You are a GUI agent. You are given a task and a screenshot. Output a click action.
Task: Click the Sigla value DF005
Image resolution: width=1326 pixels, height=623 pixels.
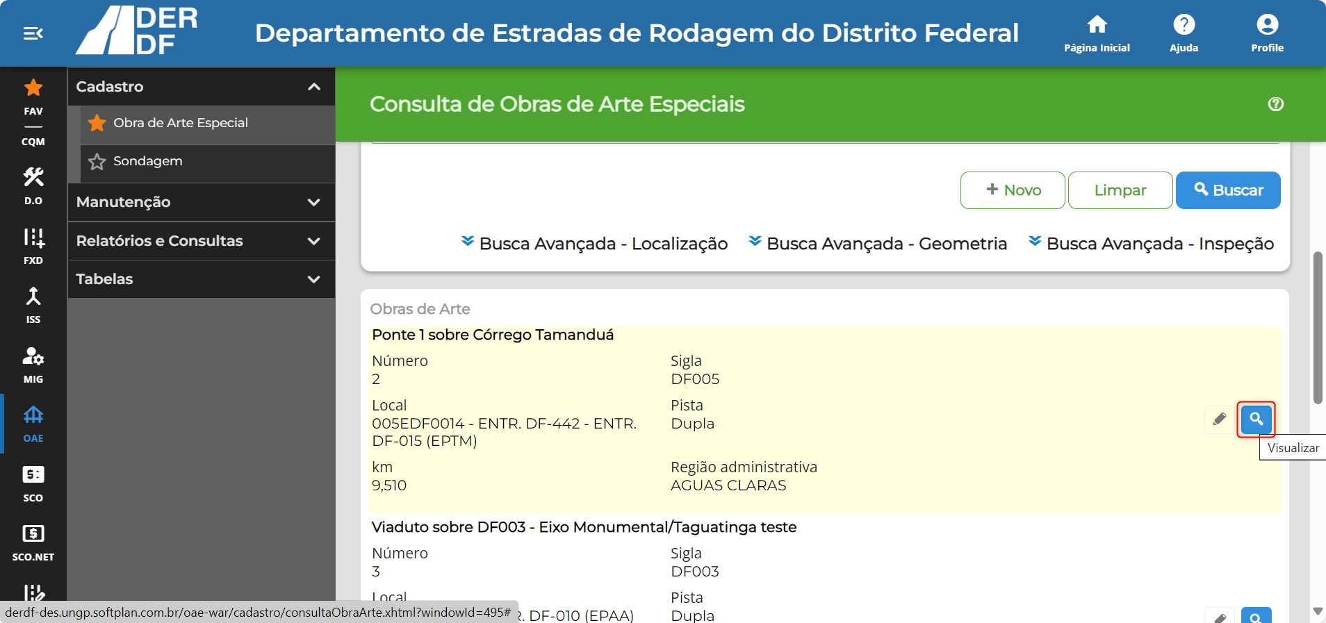point(695,379)
